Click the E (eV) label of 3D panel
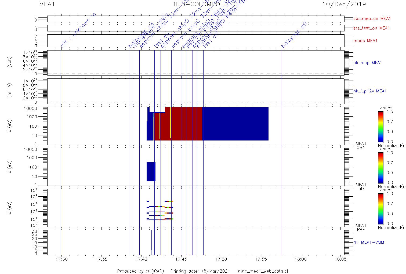The height and width of the screenshot is (274, 406). [x=10, y=167]
